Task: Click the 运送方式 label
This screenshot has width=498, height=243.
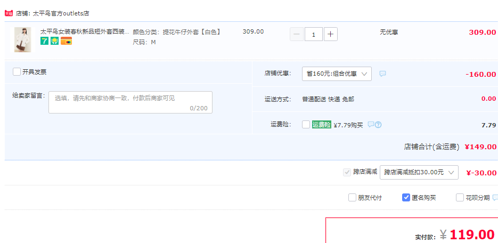Action: pyautogui.click(x=278, y=100)
